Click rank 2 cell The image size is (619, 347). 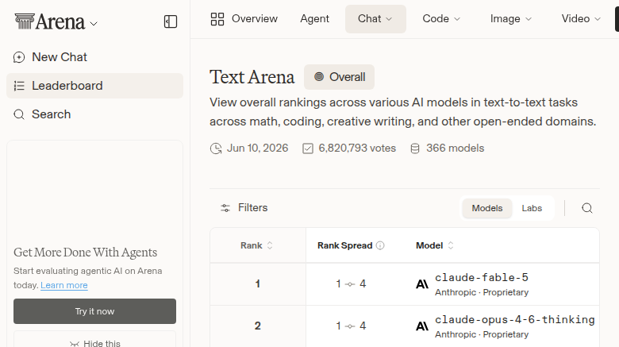coord(258,326)
